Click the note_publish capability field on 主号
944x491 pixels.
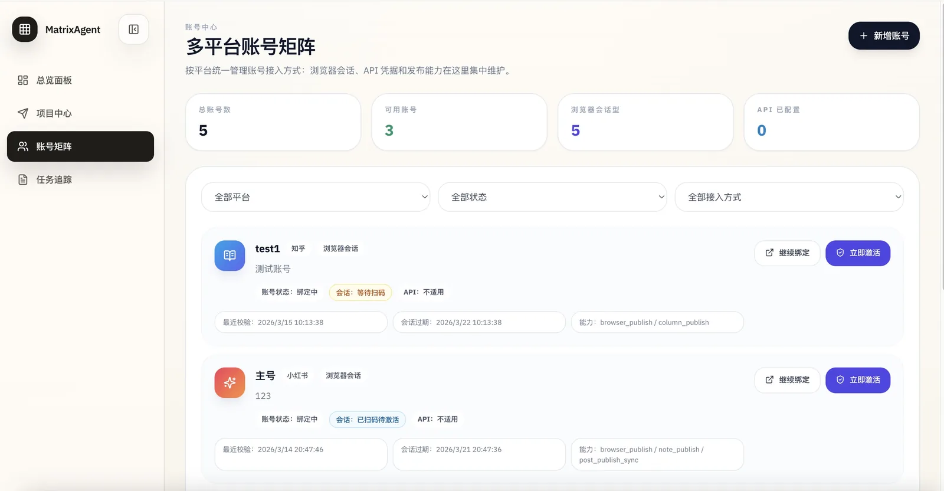(x=657, y=454)
